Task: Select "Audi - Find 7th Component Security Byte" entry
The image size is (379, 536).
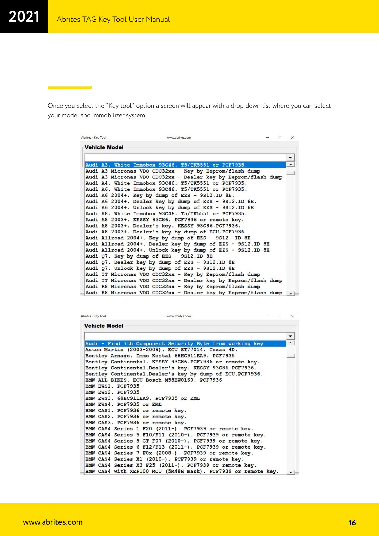Action: coord(186,343)
